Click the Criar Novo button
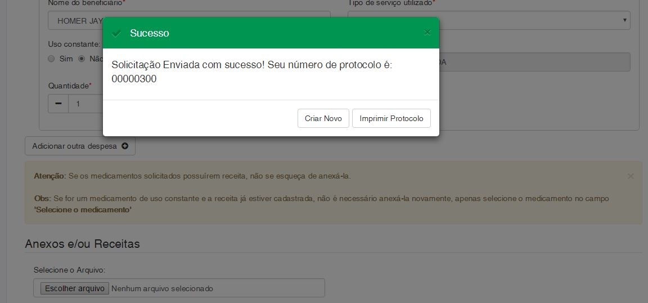The image size is (648, 303). pyautogui.click(x=323, y=118)
